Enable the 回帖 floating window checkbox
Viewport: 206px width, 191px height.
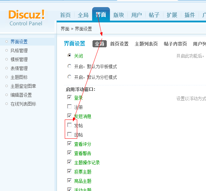pos(69,134)
